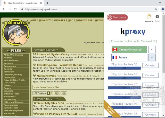Open Networking files category
165x118 pixels.
click(10, 99)
